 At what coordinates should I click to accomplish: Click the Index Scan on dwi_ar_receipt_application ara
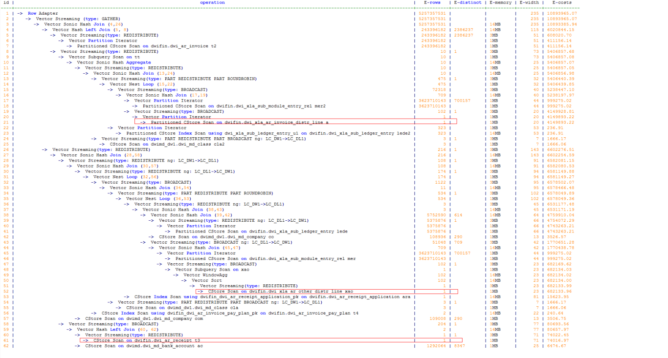[272, 297]
